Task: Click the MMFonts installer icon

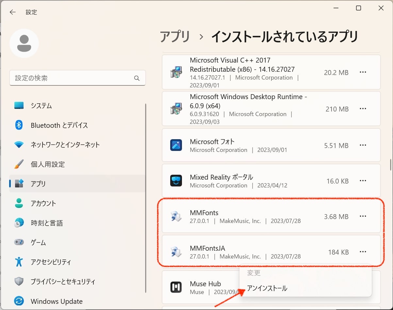Action: point(176,216)
